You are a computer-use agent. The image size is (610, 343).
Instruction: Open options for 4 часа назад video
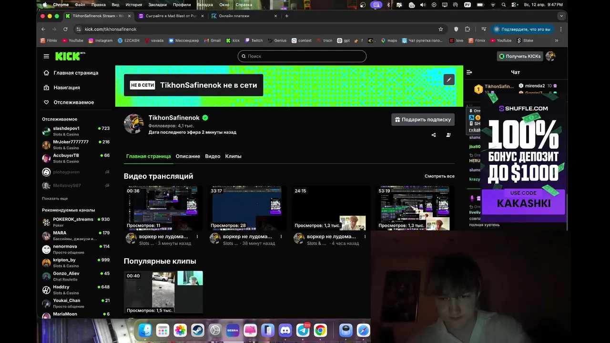pos(365,236)
